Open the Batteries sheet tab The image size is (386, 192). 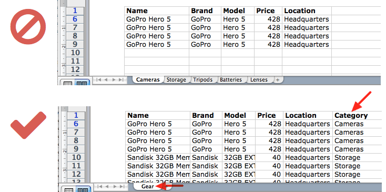click(231, 80)
